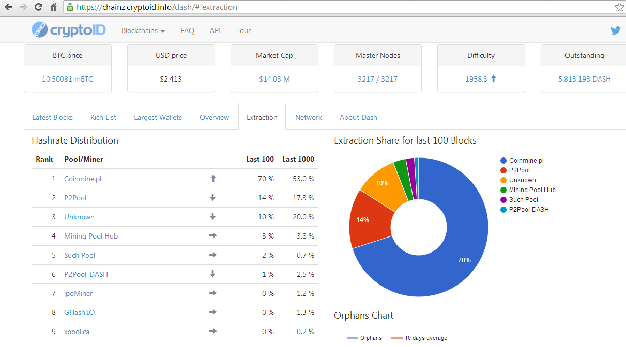Click the 10.50081 mBTC price value
The height and width of the screenshot is (347, 626).
[x=68, y=79]
